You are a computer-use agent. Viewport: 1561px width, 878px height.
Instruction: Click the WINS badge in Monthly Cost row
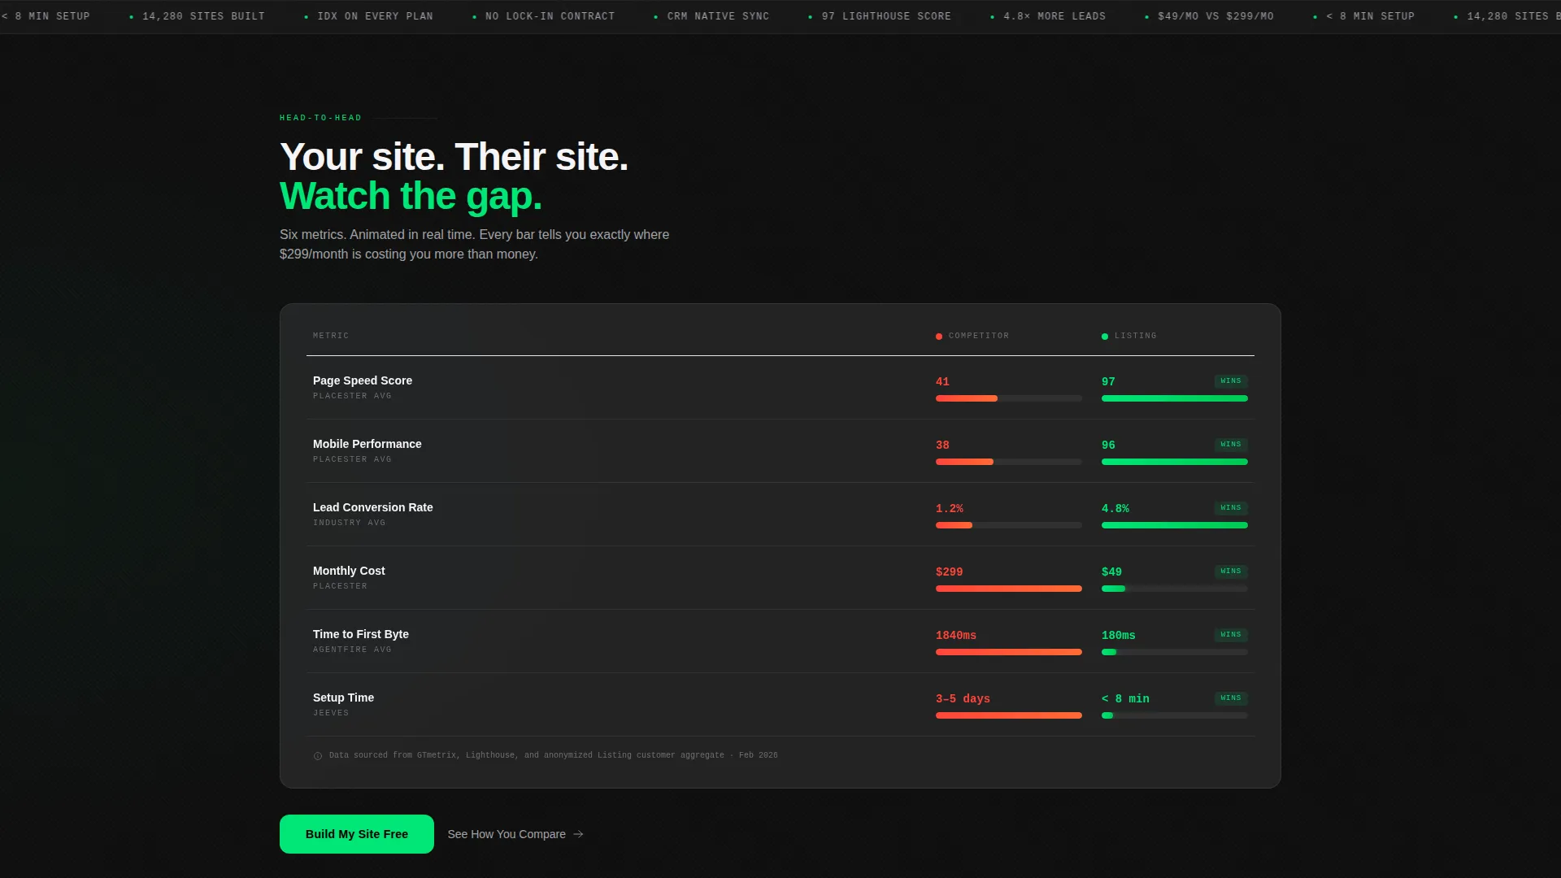(x=1231, y=571)
